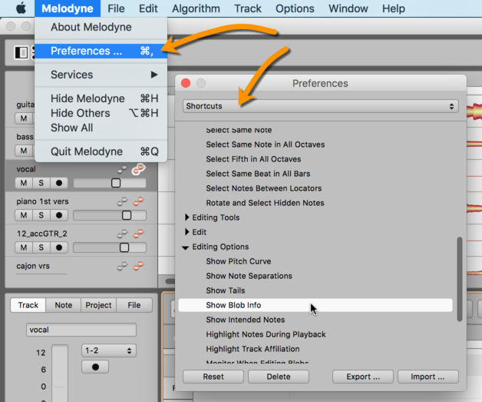
Task: Mute the vocal track
Action: click(x=24, y=183)
